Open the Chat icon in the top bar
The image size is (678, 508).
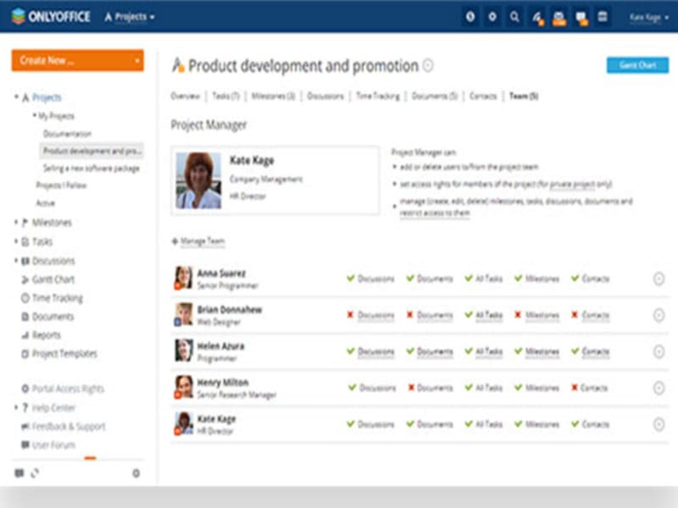pyautogui.click(x=581, y=15)
